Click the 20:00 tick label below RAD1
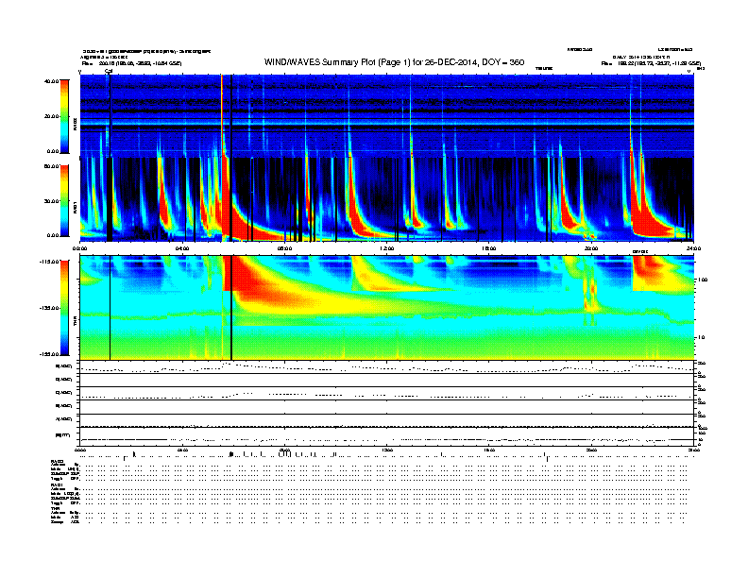Screen dimensions: 748x578 click(x=591, y=248)
